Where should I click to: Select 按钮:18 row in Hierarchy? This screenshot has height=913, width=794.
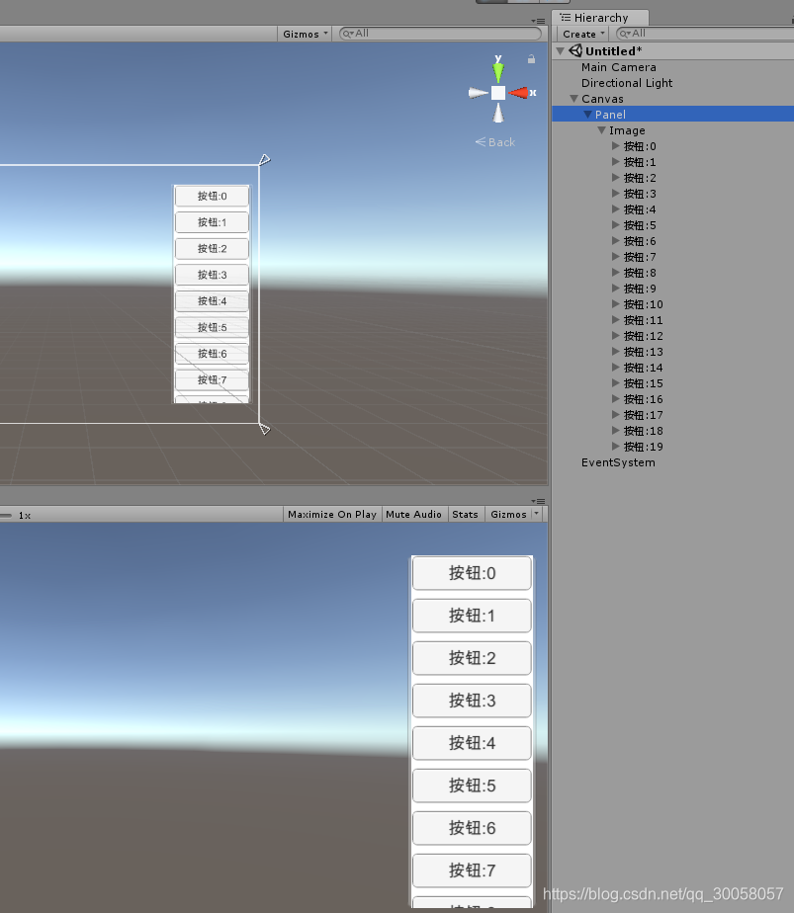[672, 431]
